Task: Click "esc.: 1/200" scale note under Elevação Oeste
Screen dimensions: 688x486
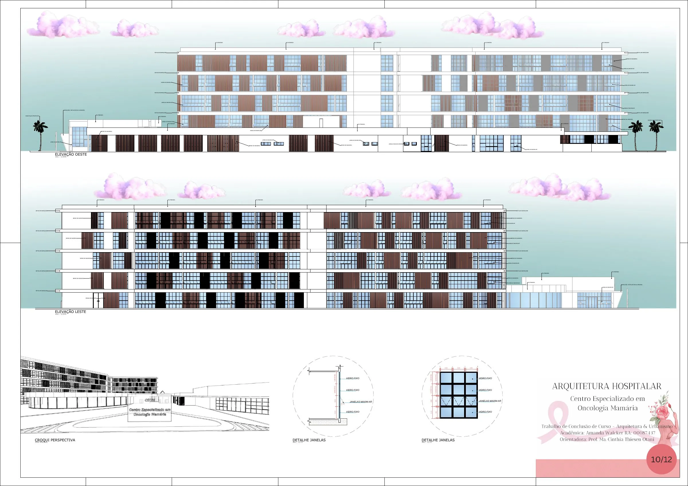Action: pyautogui.click(x=61, y=157)
